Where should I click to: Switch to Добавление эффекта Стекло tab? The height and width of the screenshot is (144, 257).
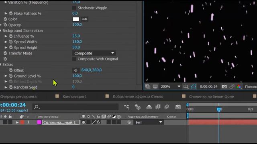138,97
